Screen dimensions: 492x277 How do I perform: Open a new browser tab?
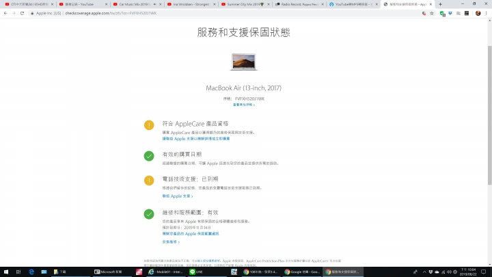tap(440, 4)
